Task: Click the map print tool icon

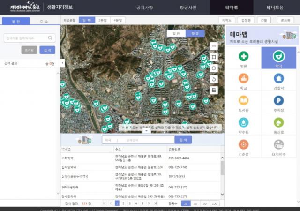Action: [x=214, y=90]
